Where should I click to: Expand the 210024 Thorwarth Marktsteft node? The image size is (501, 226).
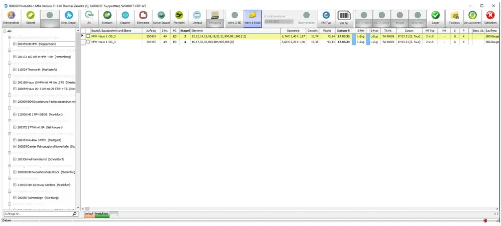(15, 69)
